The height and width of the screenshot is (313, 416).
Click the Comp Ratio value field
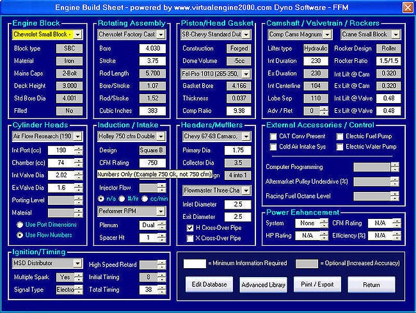click(x=239, y=111)
